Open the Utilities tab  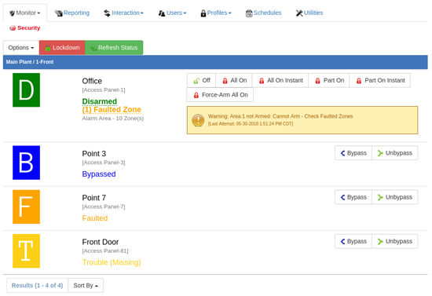pos(309,13)
